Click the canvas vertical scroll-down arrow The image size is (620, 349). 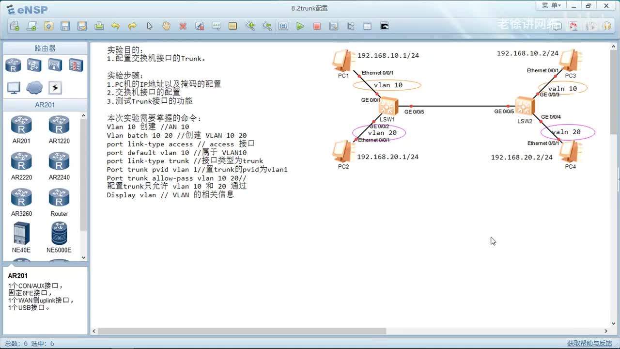(613, 324)
